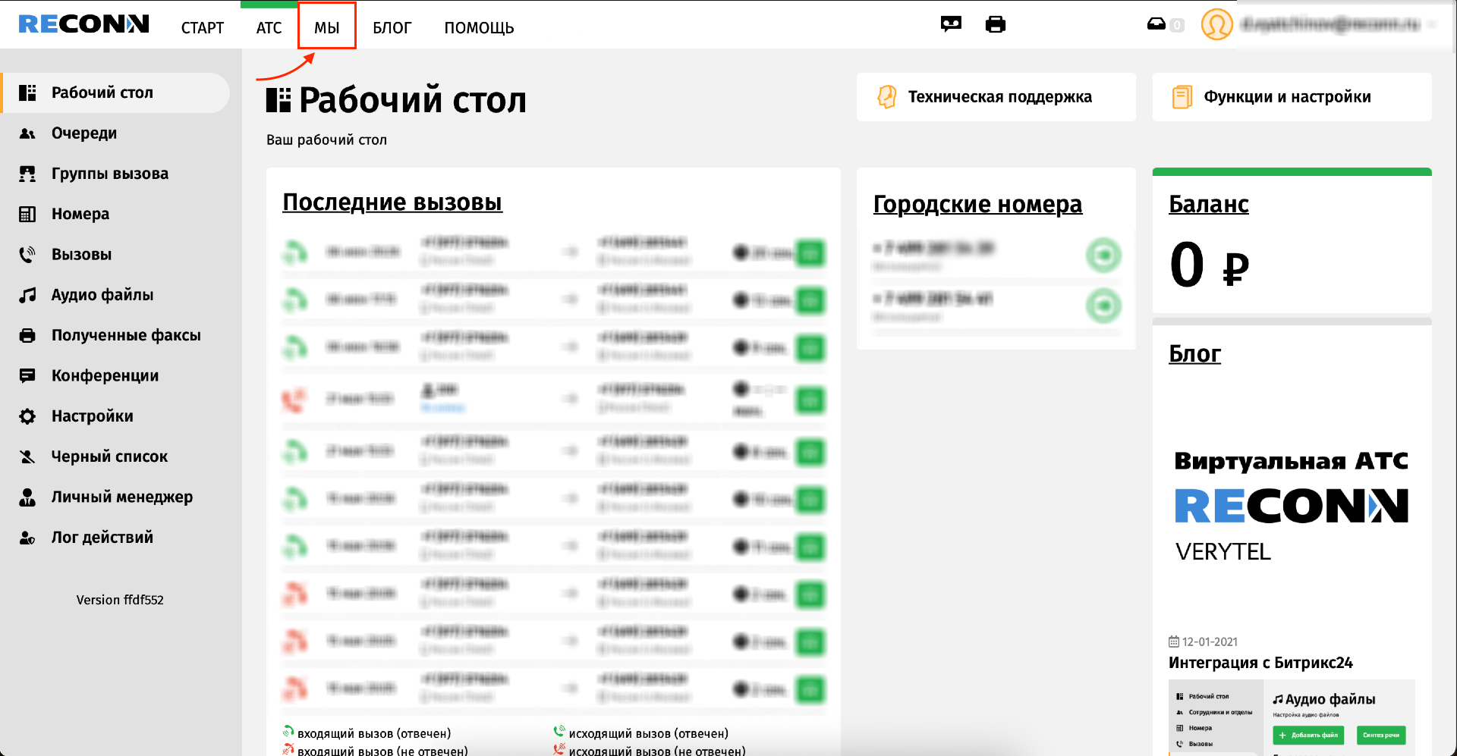
Task: Open the Блог heading link
Action: 1194,353
